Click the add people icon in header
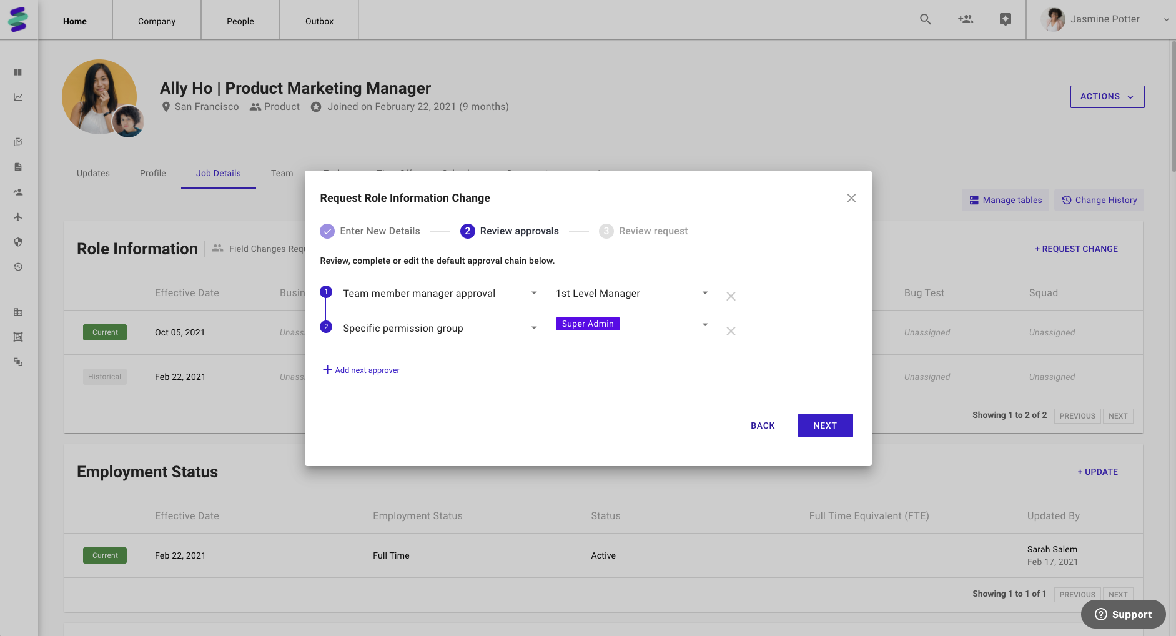The width and height of the screenshot is (1176, 636). 965,19
